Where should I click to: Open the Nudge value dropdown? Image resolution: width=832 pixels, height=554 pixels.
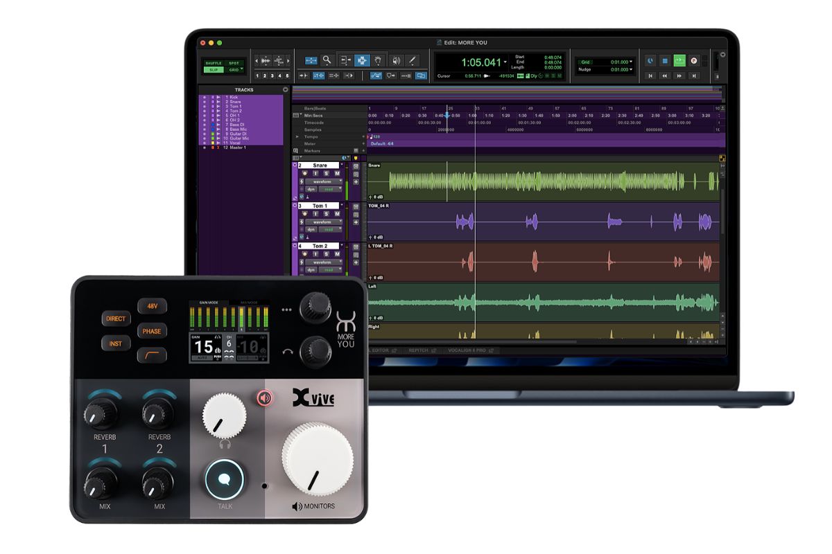tap(632, 70)
